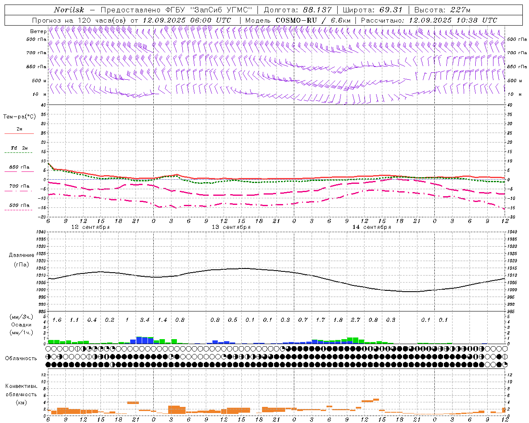
Task: Click 'Рассчитано: 12.09.2025 10:38 UTC' timestamp
Action: [429, 20]
